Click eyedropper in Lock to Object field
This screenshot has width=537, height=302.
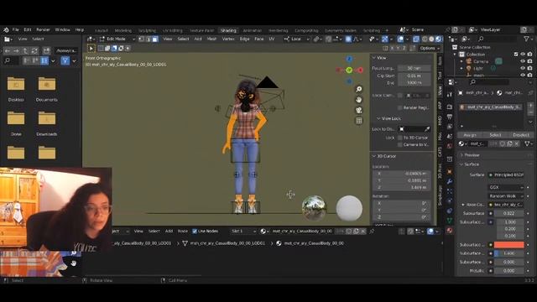(x=427, y=129)
